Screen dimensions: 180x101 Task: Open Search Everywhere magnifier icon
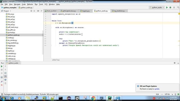pos(178,8)
